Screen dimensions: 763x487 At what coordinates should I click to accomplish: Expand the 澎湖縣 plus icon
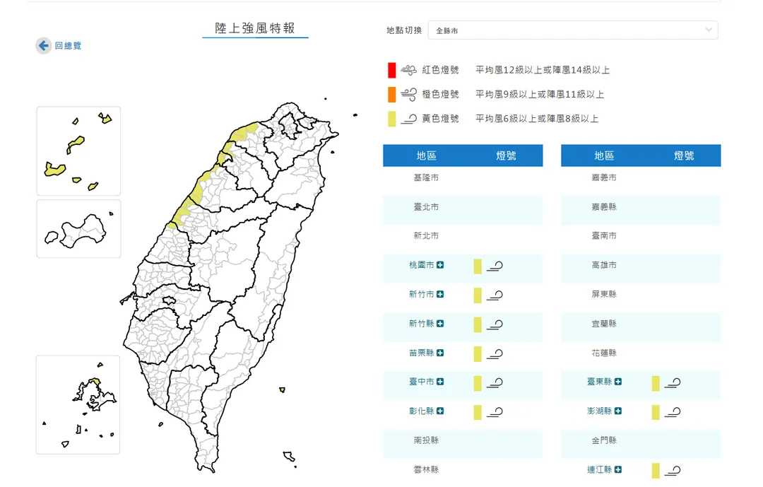618,411
